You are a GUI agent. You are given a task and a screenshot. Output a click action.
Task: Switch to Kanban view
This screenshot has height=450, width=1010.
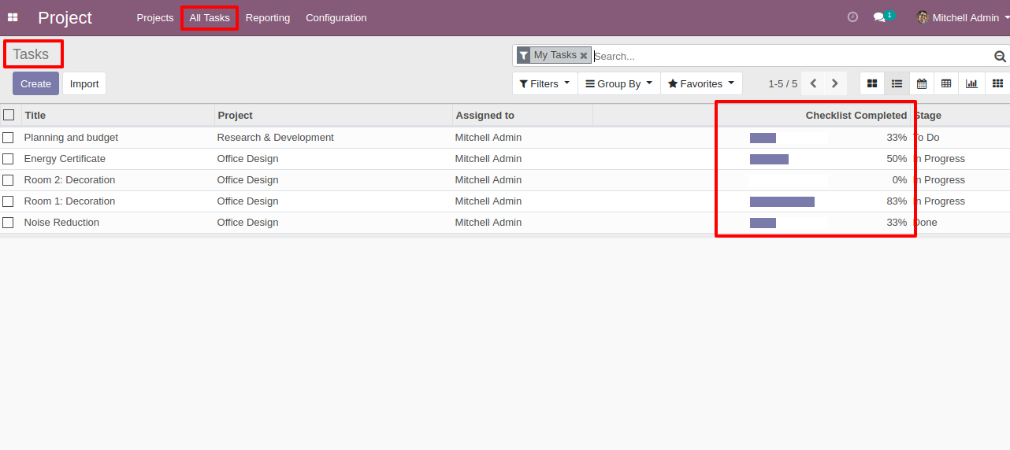[872, 83]
